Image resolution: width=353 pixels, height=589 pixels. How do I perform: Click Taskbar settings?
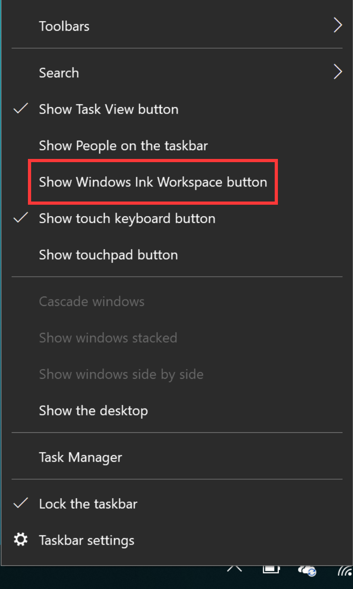tap(87, 540)
